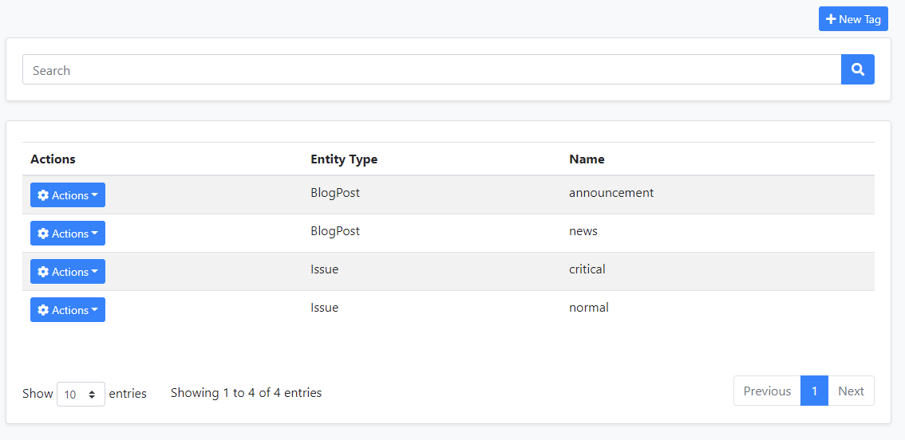Go to the Previous page

click(767, 391)
